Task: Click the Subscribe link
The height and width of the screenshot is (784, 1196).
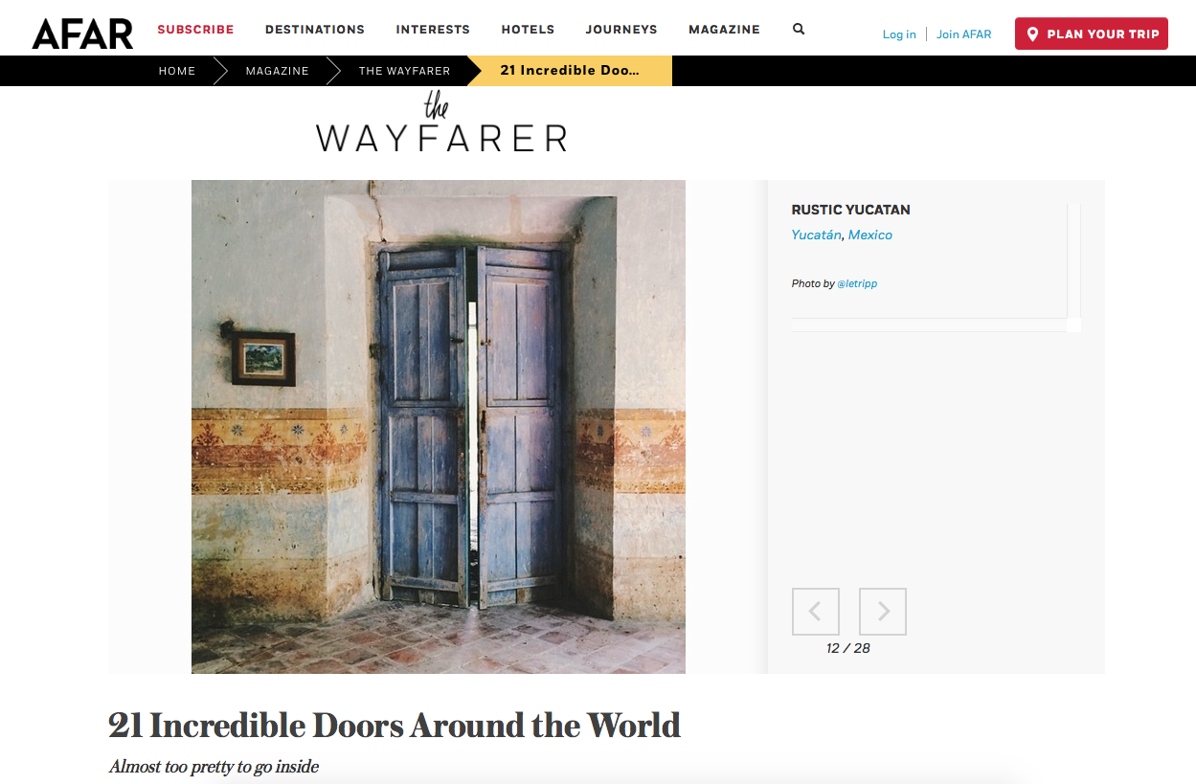Action: [195, 30]
